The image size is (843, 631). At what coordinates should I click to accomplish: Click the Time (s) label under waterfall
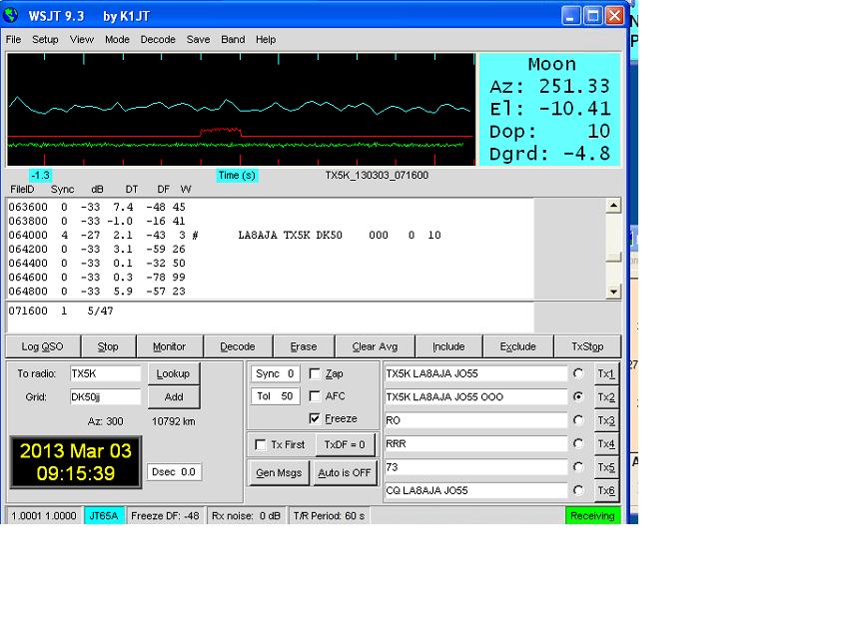tap(237, 175)
